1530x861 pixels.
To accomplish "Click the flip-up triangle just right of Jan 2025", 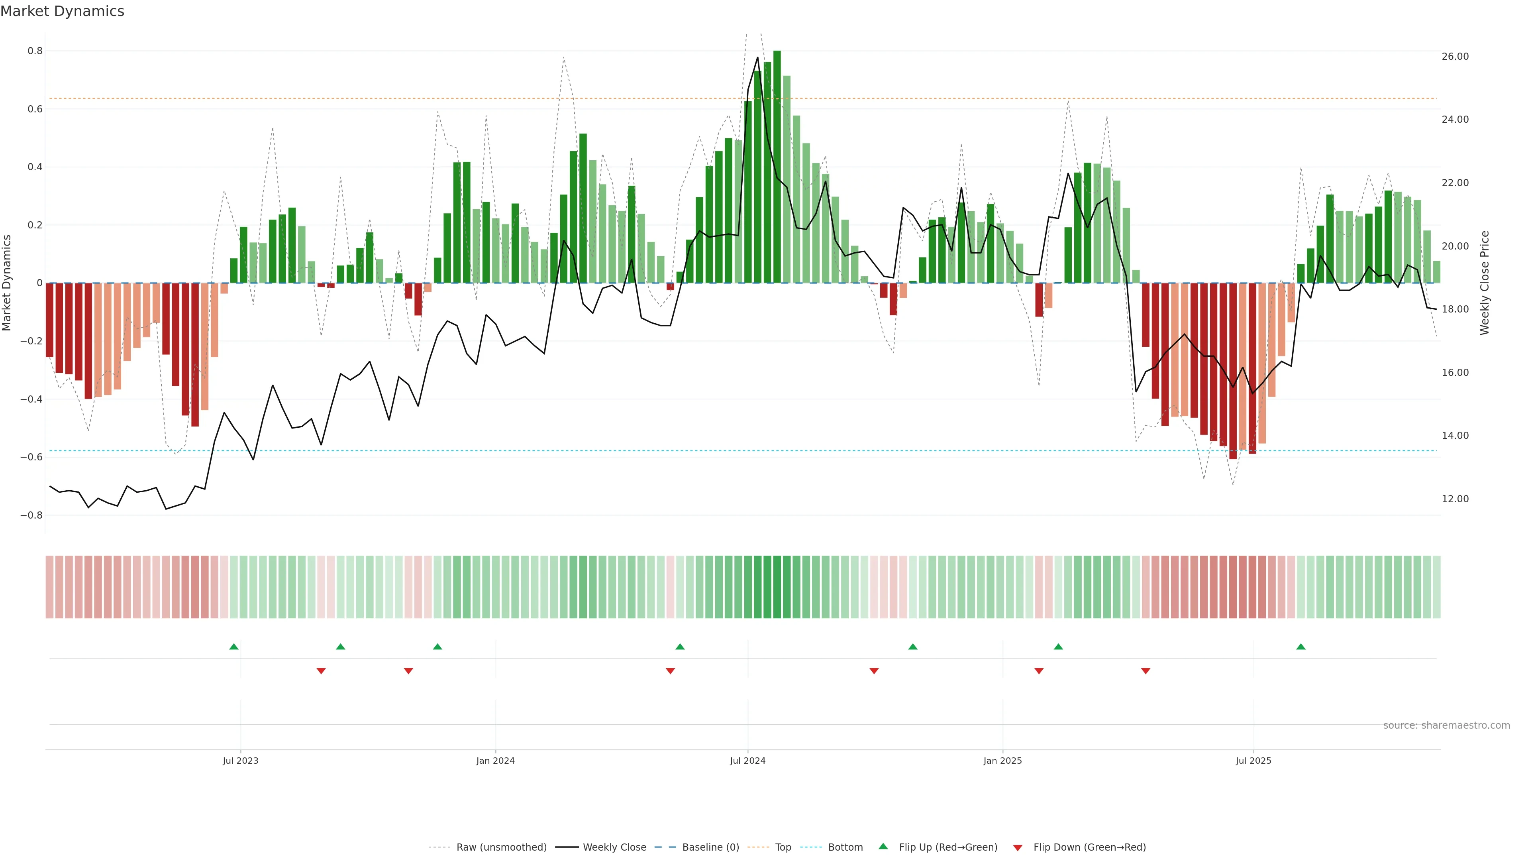I will pyautogui.click(x=1058, y=647).
